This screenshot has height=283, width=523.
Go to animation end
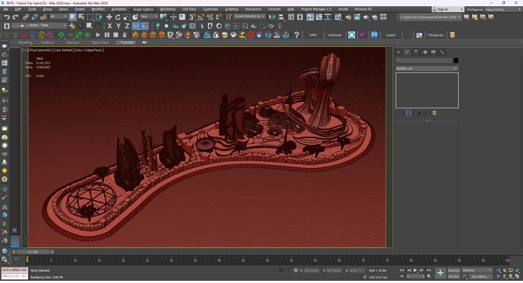[428, 270]
